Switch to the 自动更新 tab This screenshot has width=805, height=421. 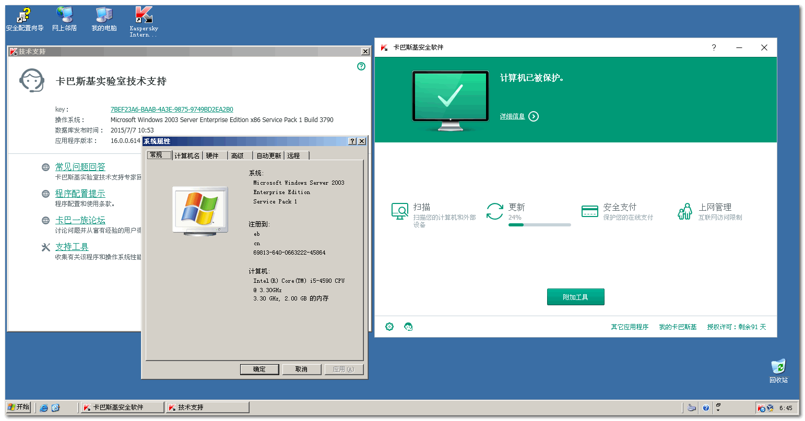click(269, 155)
